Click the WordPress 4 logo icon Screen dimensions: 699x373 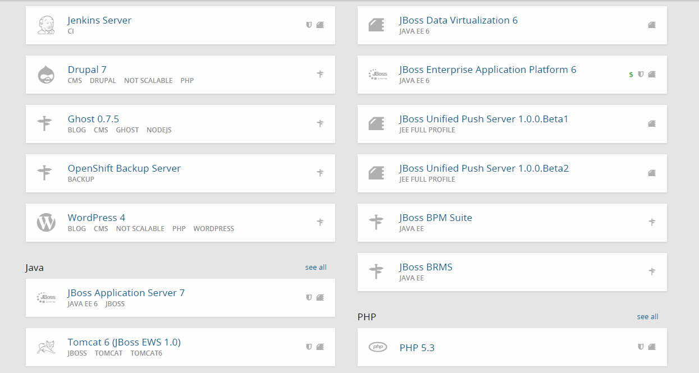pyautogui.click(x=45, y=223)
